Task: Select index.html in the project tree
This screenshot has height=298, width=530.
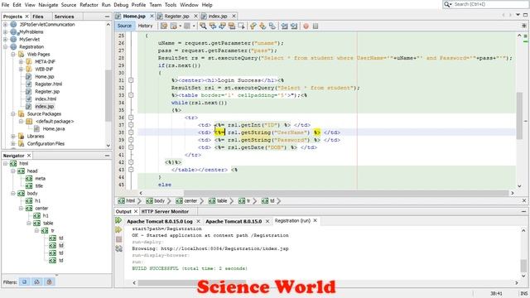Action: (x=46, y=99)
